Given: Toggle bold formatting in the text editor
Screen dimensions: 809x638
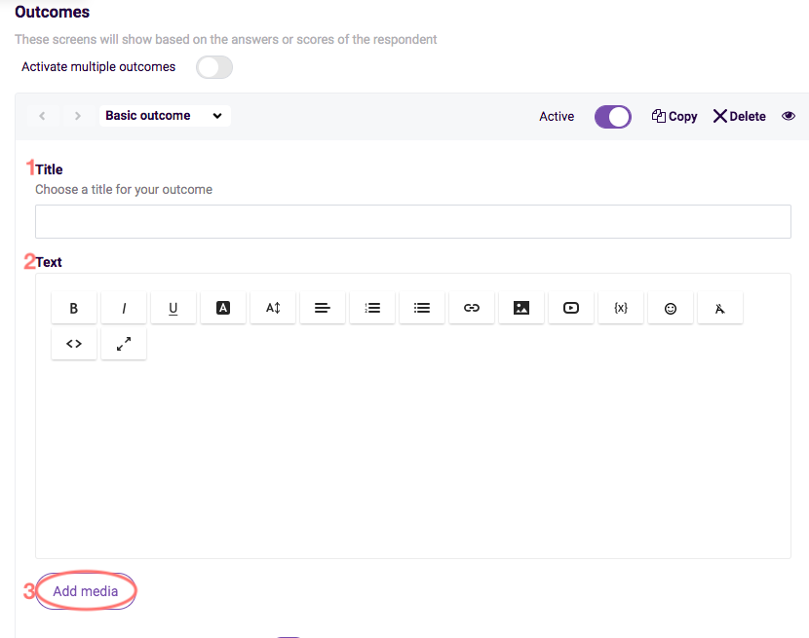Looking at the screenshot, I should coord(74,308).
